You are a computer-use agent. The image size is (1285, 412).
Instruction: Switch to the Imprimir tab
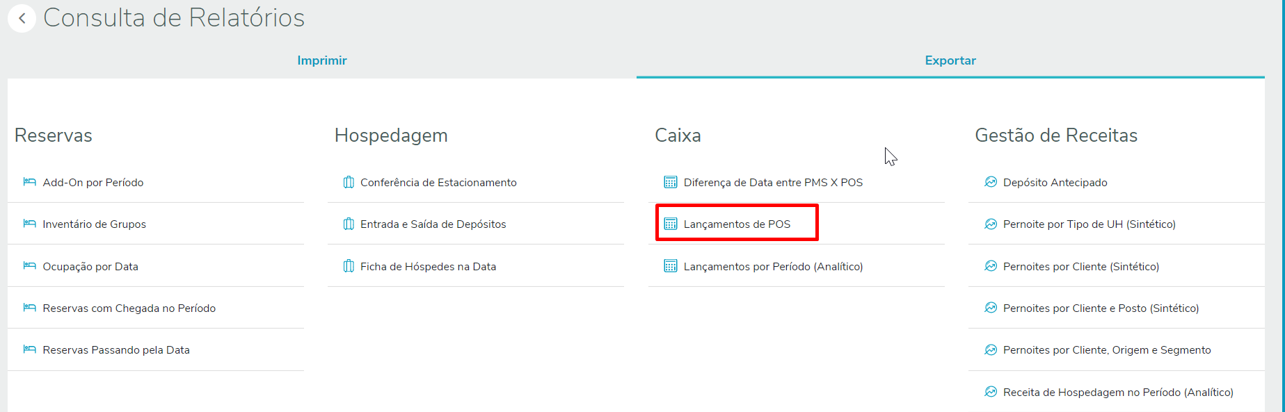tap(322, 60)
